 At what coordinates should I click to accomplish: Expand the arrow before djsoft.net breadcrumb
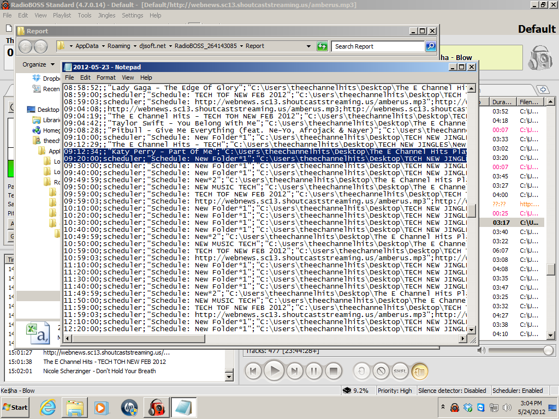tap(135, 46)
